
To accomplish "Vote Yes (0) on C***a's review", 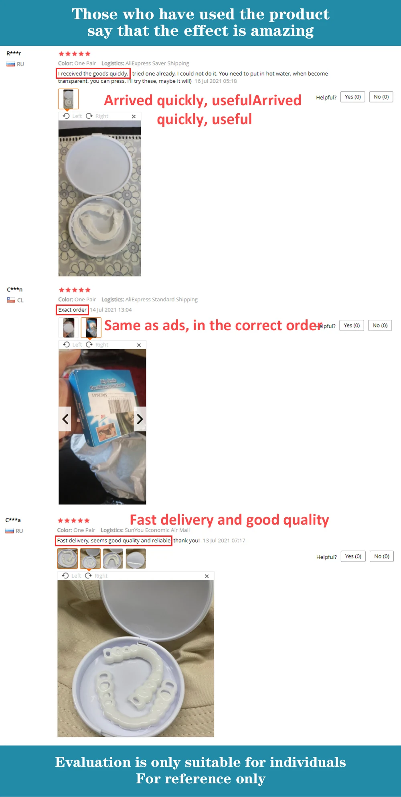I will [353, 556].
